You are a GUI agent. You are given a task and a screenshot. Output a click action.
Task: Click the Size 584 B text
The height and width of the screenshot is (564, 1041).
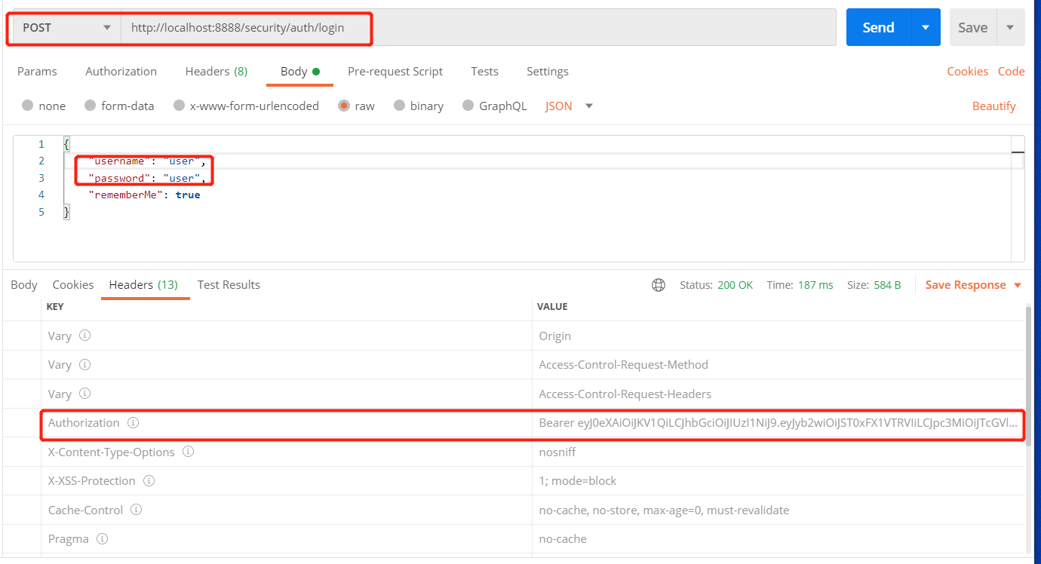[x=874, y=285]
